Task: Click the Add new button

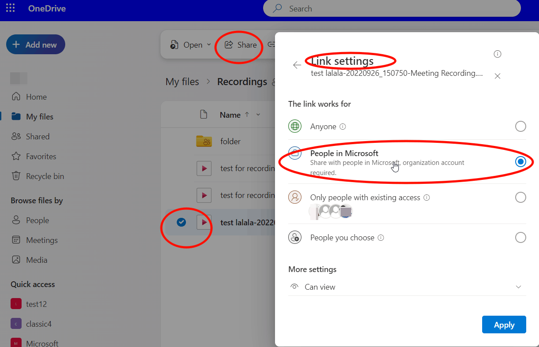Action: [36, 45]
